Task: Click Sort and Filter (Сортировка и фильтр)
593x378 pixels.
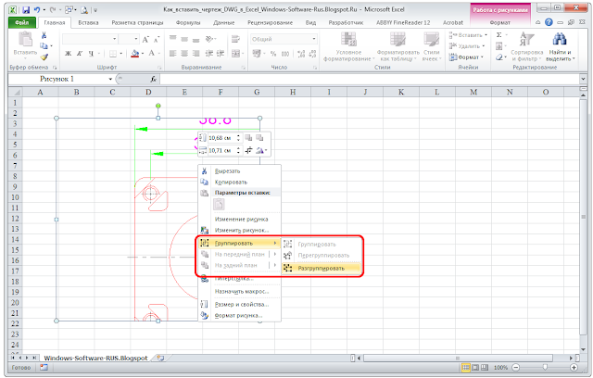Action: pyautogui.click(x=527, y=47)
